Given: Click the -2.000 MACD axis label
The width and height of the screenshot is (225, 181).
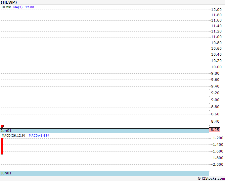Looking at the screenshot, I should (217, 164).
